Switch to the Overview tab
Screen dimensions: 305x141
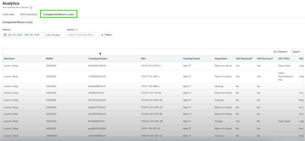(8, 14)
